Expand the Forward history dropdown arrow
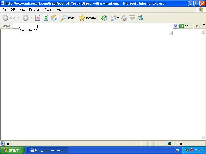206x154 pixels. pyautogui.click(x=31, y=18)
